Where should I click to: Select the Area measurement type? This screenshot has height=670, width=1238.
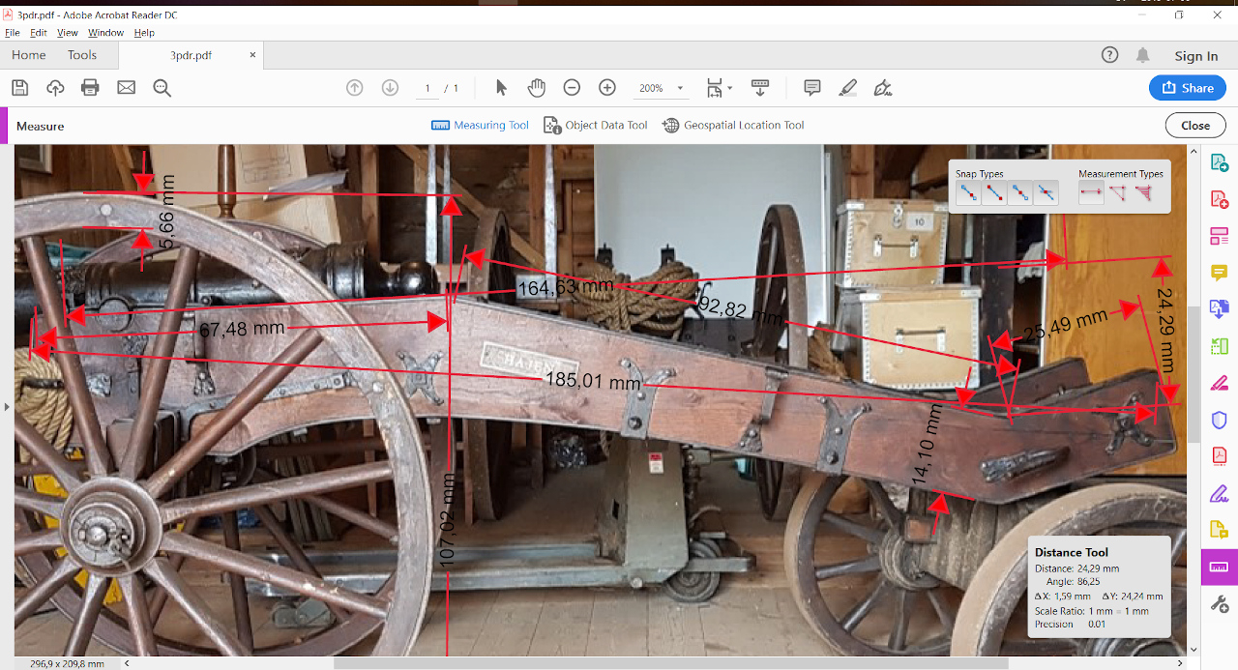click(x=1143, y=193)
